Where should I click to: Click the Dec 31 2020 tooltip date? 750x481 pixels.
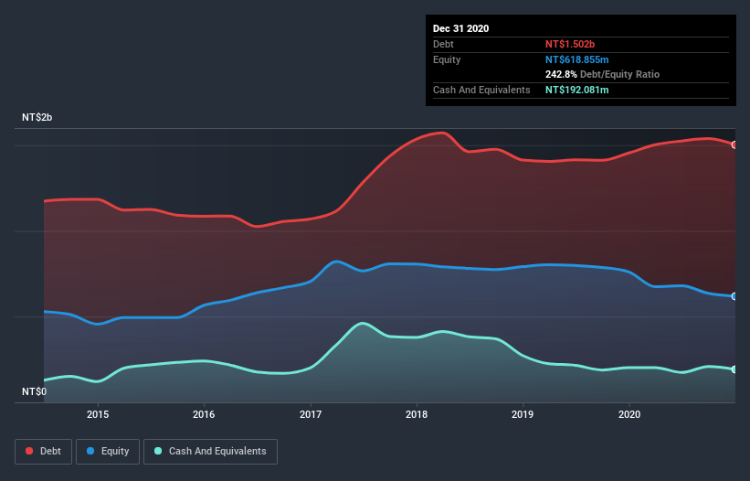click(x=460, y=28)
